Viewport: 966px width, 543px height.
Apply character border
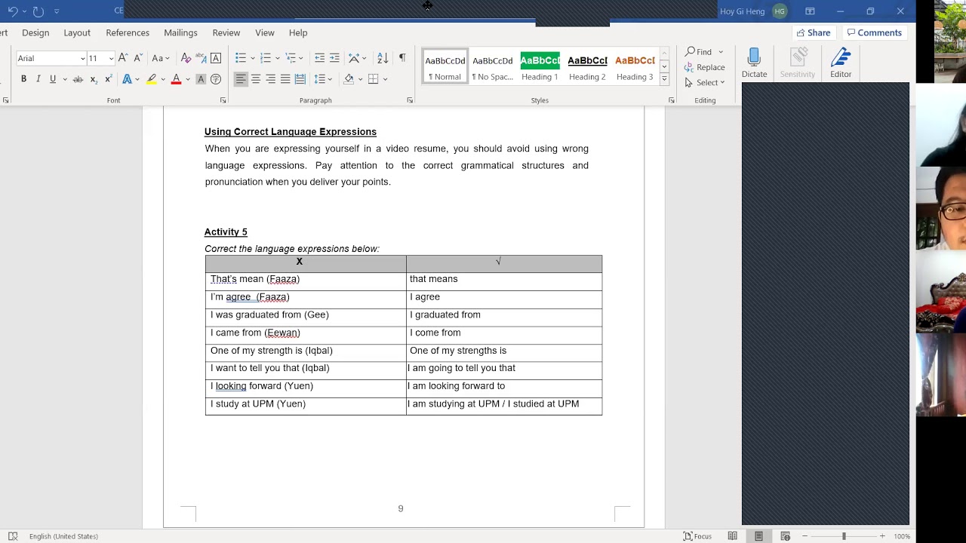[x=216, y=58]
